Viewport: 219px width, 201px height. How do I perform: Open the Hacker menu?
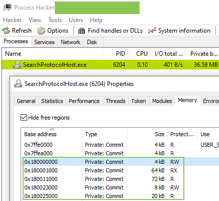[13, 20]
